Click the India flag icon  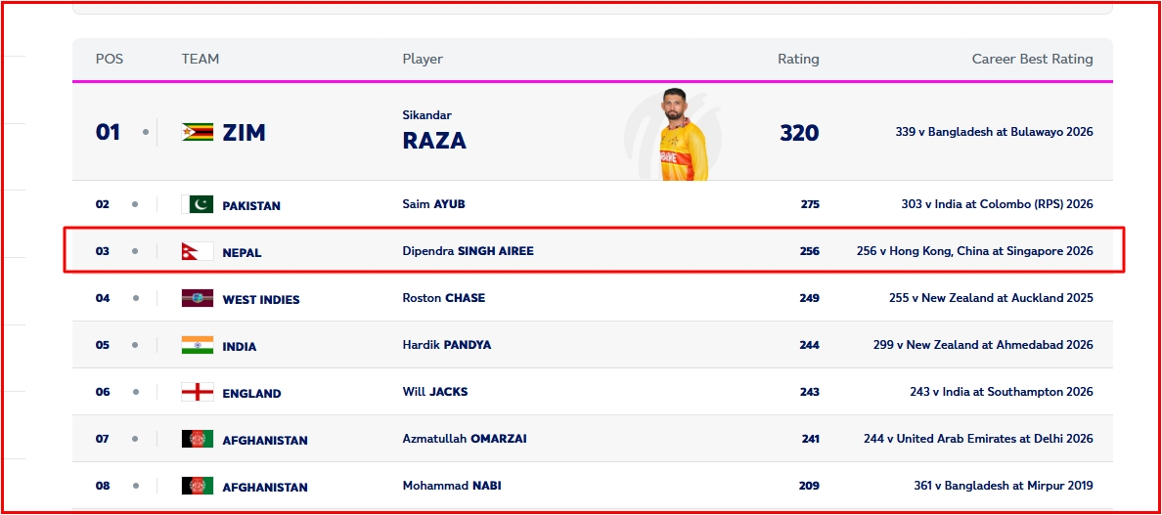198,346
